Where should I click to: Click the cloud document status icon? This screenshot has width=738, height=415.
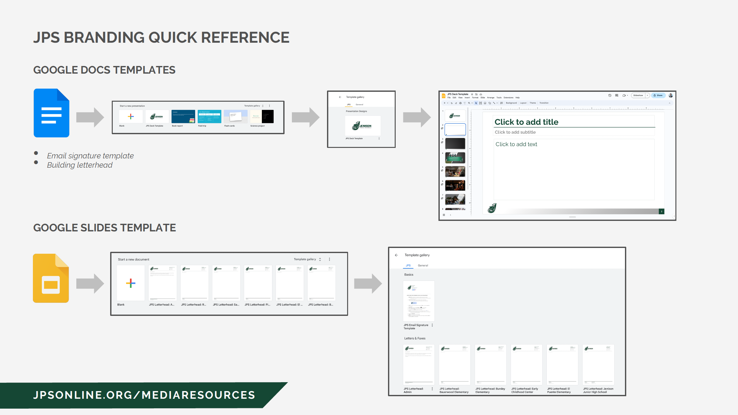pos(481,94)
